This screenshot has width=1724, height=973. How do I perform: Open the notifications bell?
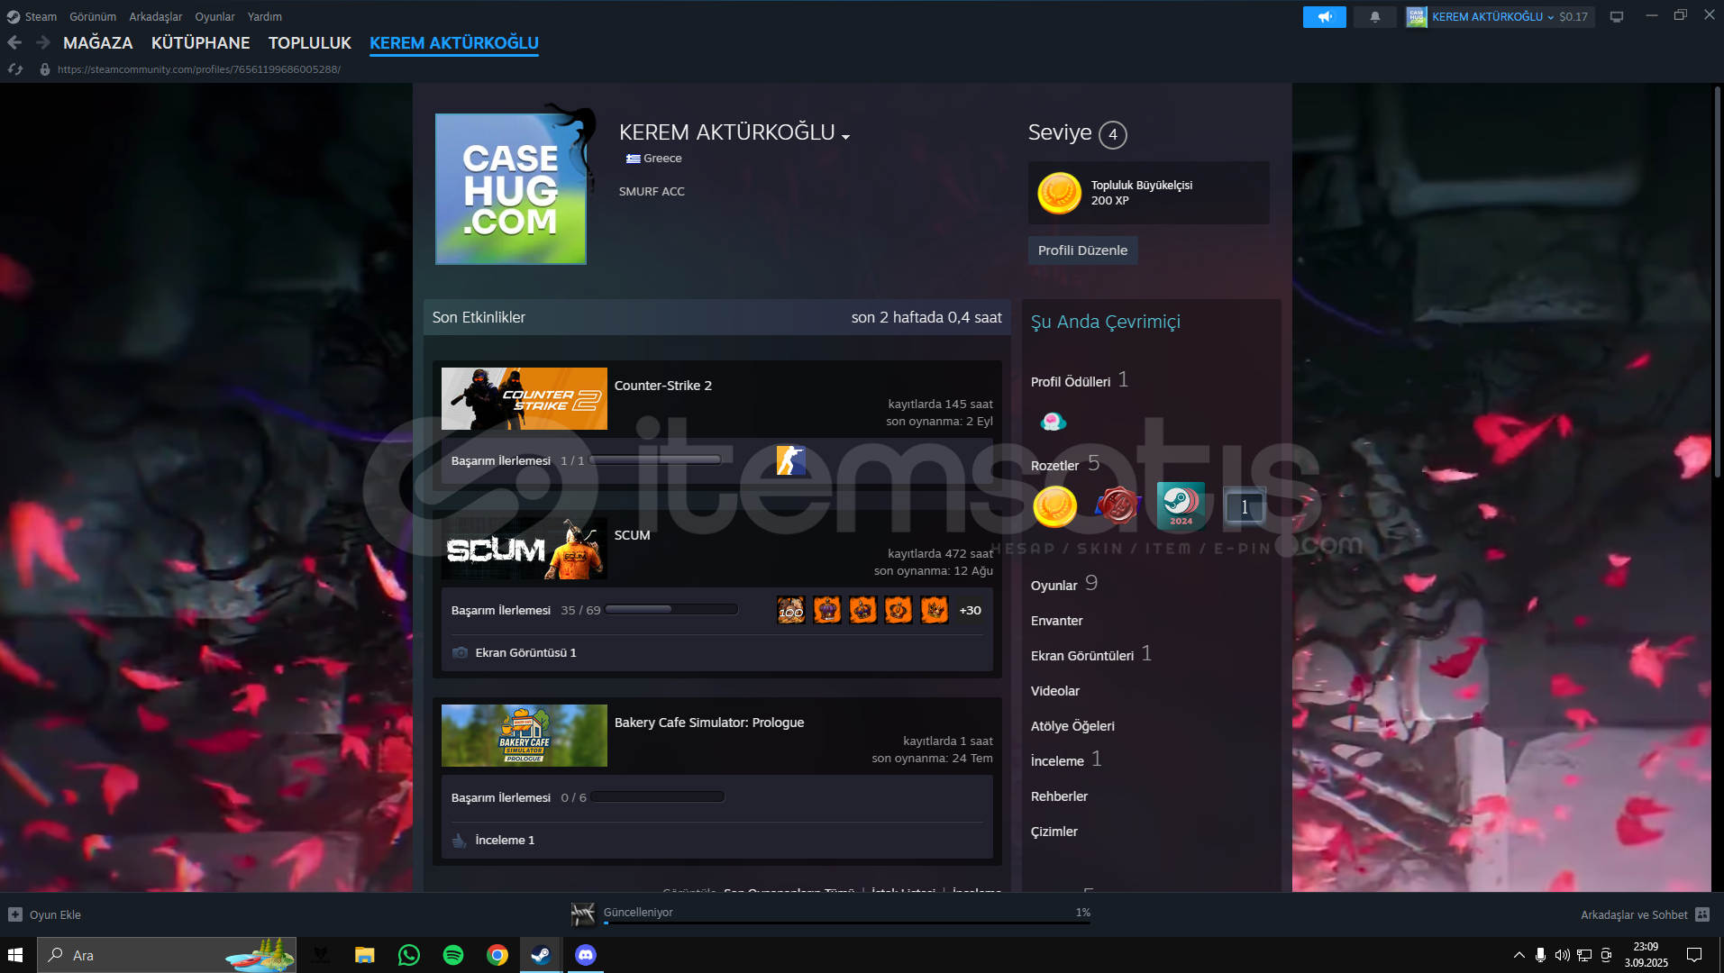(x=1374, y=17)
